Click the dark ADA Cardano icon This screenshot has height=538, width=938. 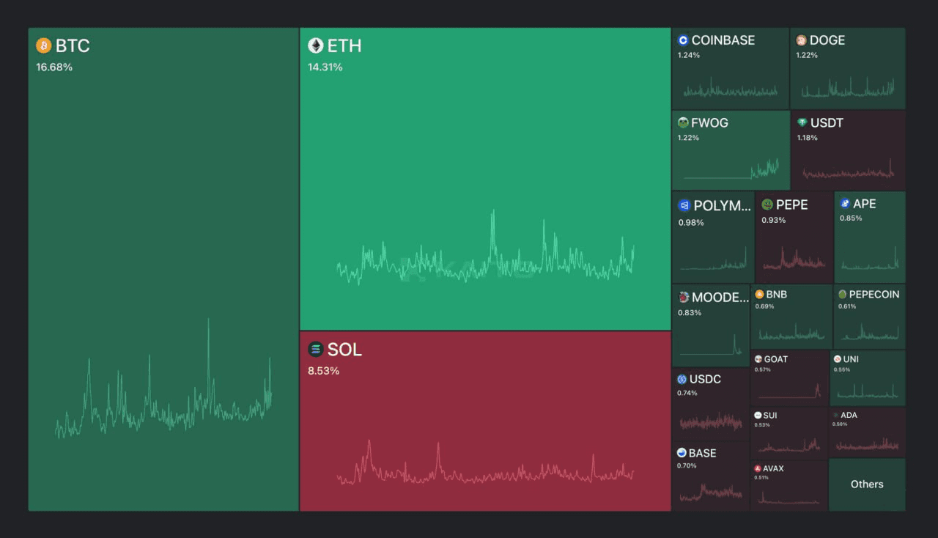836,415
